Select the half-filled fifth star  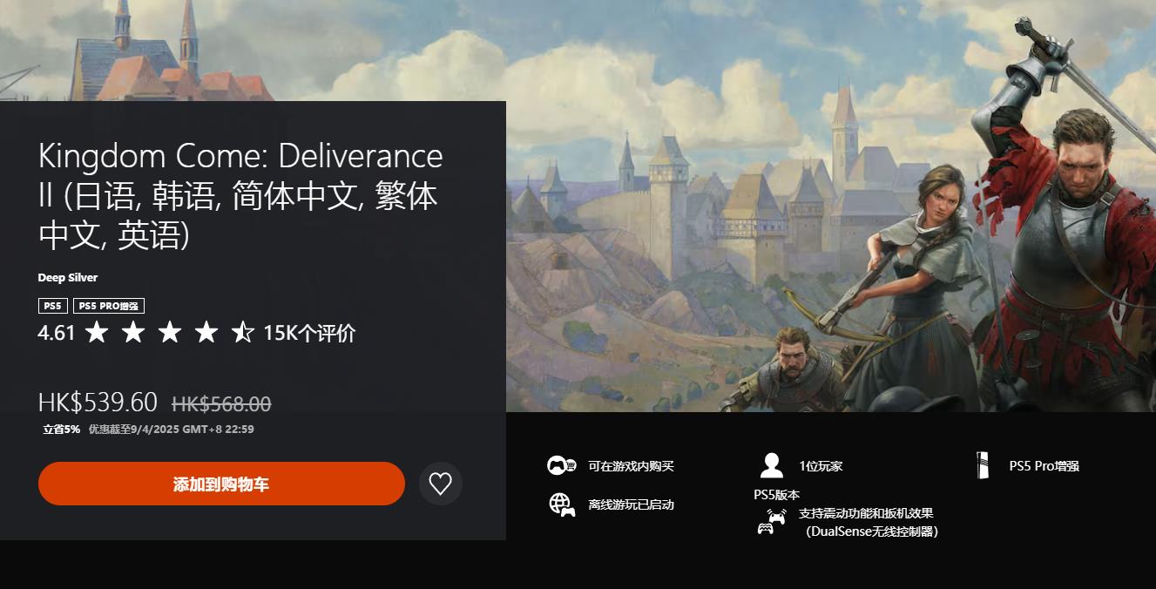[x=242, y=332]
